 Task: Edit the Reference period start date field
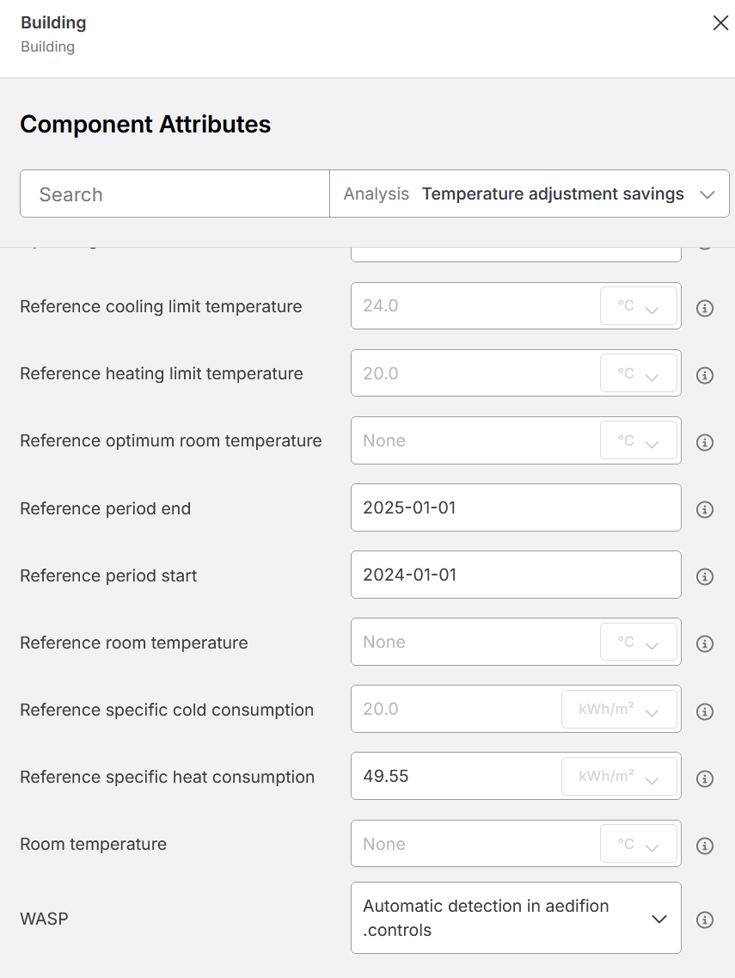coord(516,575)
